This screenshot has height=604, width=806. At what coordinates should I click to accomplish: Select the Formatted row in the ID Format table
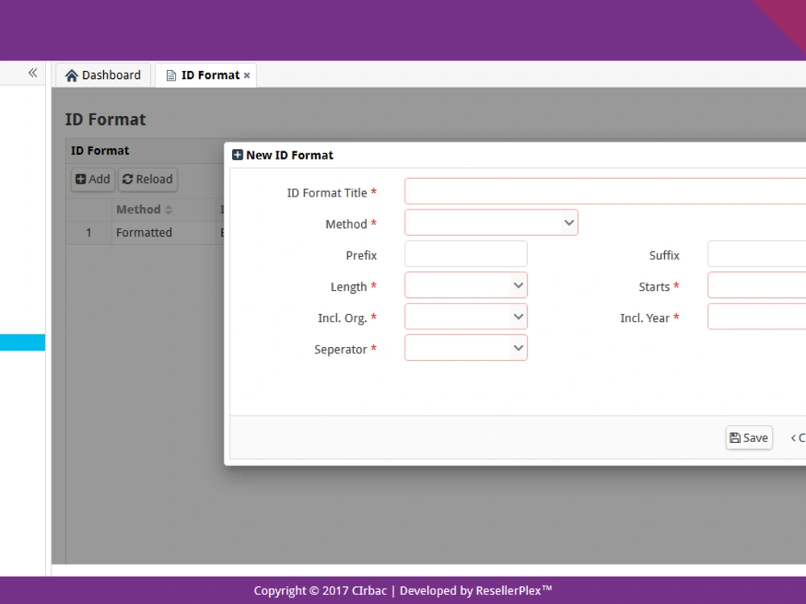tap(143, 232)
